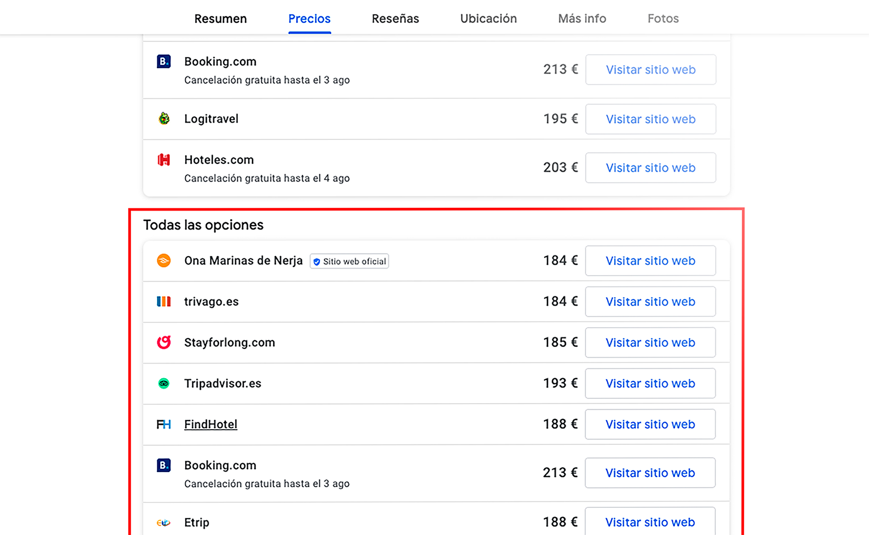Click the 185 € Stayforlong price

click(x=561, y=342)
